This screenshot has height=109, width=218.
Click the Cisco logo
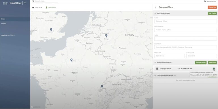[x=5, y=3]
